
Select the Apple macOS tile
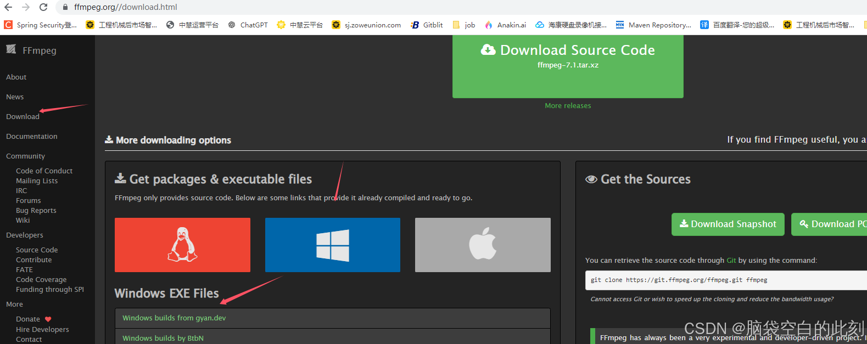483,245
